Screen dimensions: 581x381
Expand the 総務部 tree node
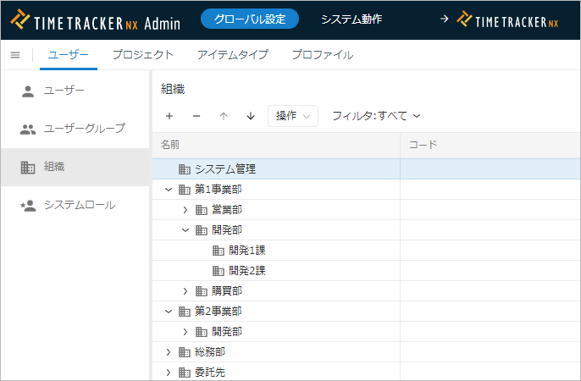[x=169, y=352]
